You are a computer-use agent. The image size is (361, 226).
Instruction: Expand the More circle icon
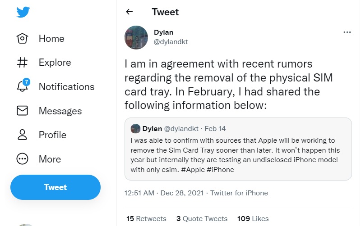23,159
